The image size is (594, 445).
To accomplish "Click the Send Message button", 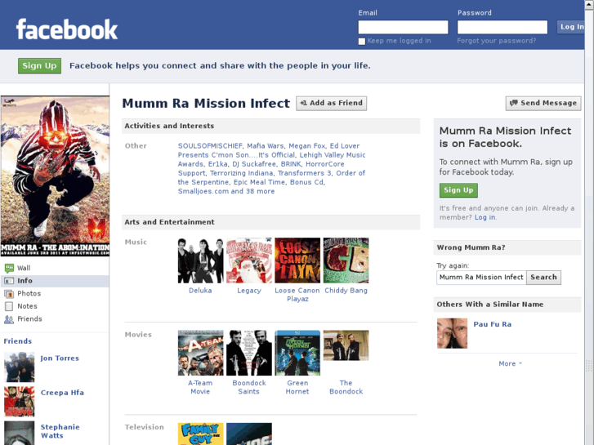I will pos(543,103).
